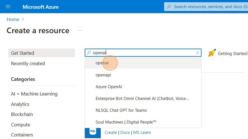248x139 pixels.
Task: Choose 'NLSQL Chat GPT for Teams' suggestion
Action: pos(143,110)
